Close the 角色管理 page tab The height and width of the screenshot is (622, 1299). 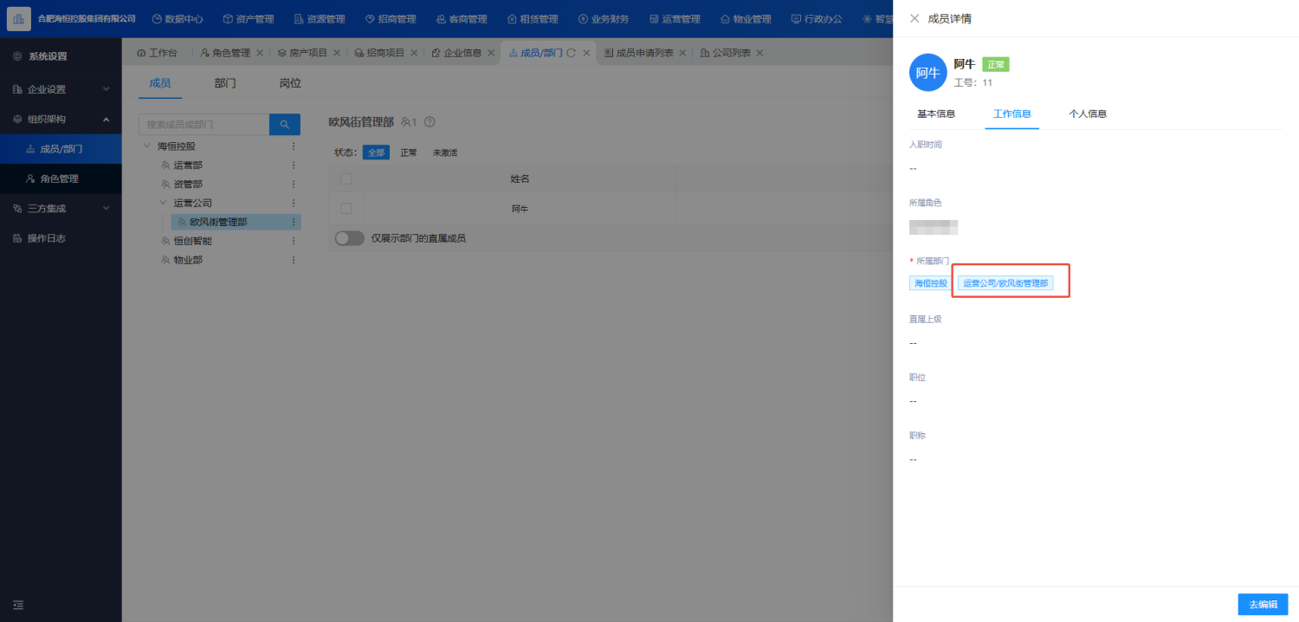pos(260,53)
